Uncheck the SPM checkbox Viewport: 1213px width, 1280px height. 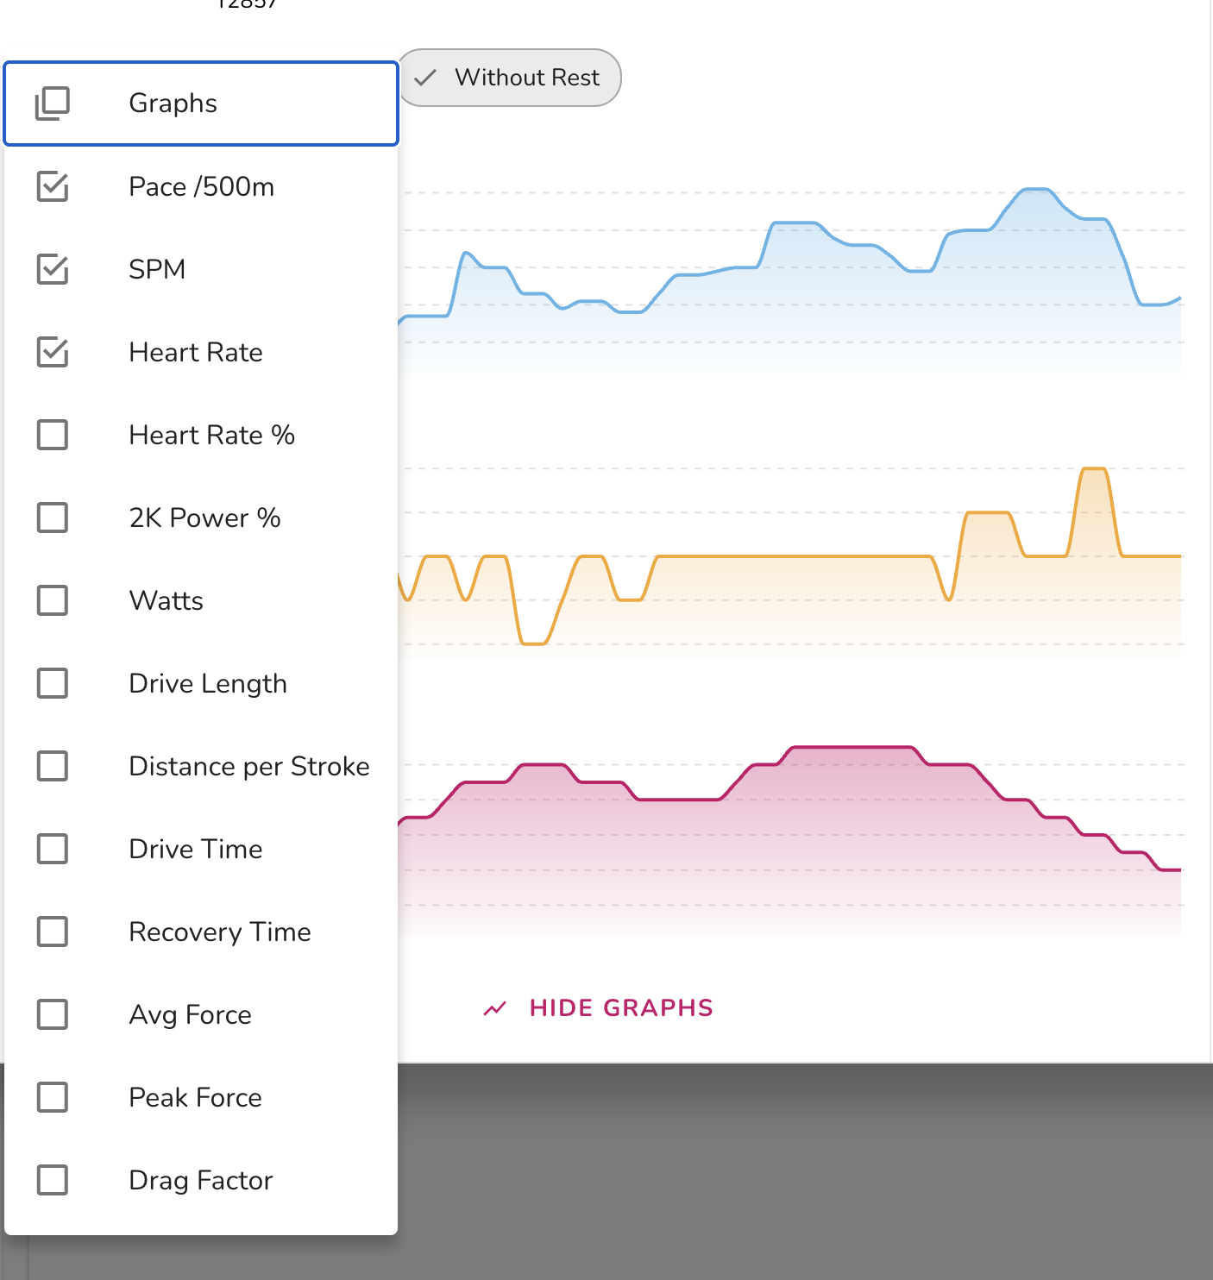[x=53, y=269]
